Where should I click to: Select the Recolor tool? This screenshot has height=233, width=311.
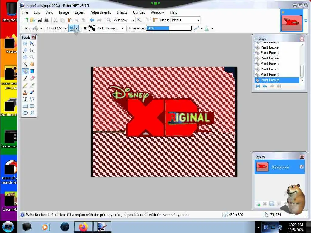click(32, 92)
